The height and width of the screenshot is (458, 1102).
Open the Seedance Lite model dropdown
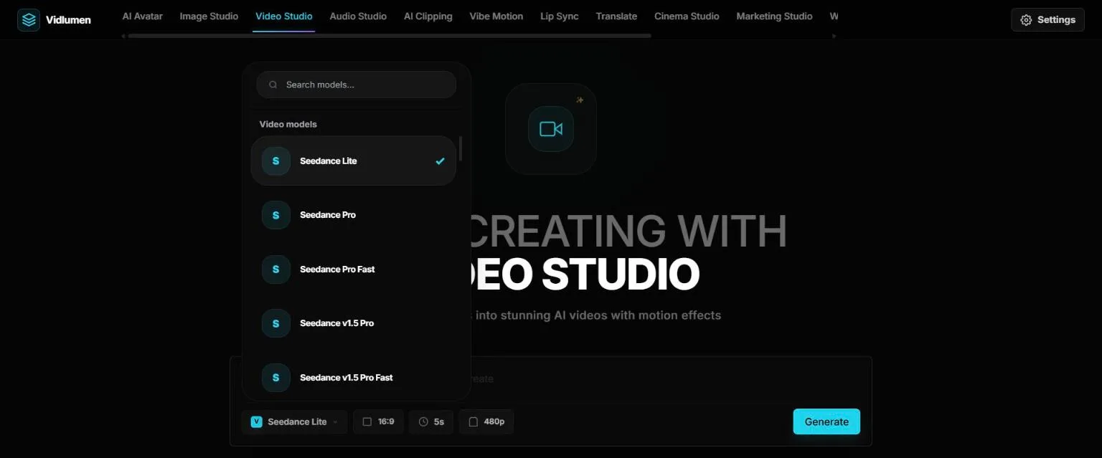[295, 422]
